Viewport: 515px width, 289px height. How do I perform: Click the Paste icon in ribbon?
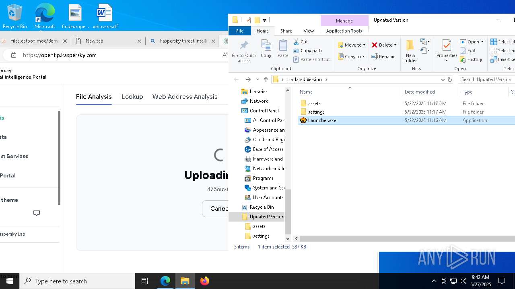pyautogui.click(x=283, y=49)
